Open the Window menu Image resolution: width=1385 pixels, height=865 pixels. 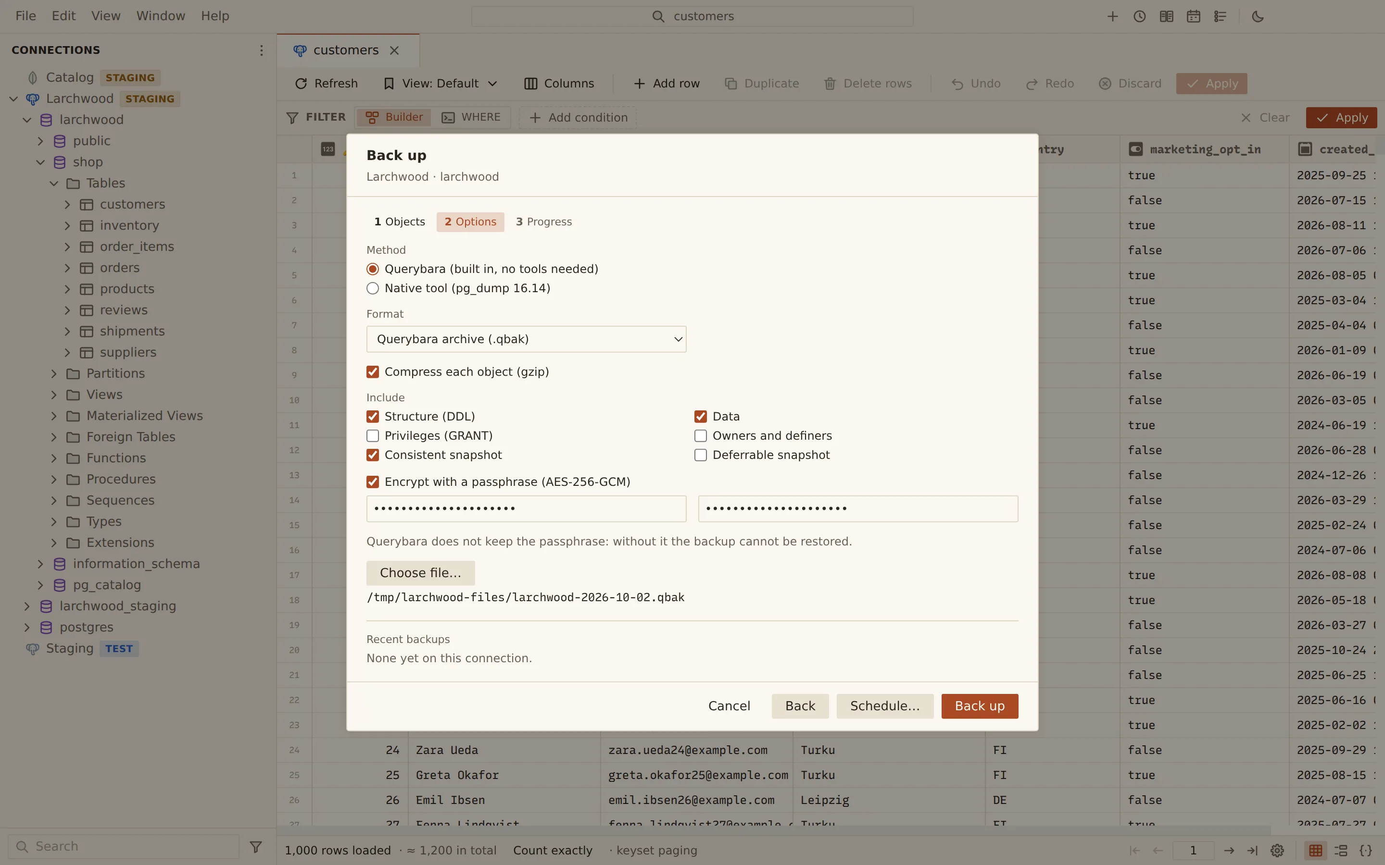[x=160, y=16]
